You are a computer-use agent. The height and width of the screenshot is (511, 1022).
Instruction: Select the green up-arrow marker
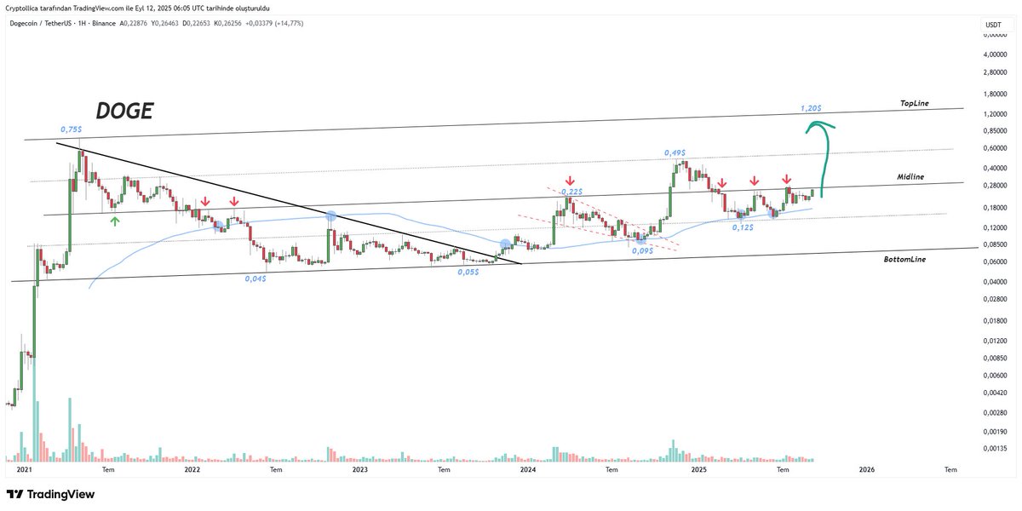(x=115, y=221)
